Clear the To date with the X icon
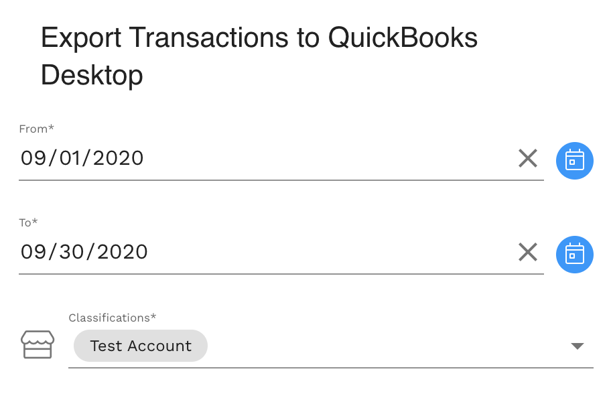Image resolution: width=611 pixels, height=402 pixels. [x=528, y=252]
